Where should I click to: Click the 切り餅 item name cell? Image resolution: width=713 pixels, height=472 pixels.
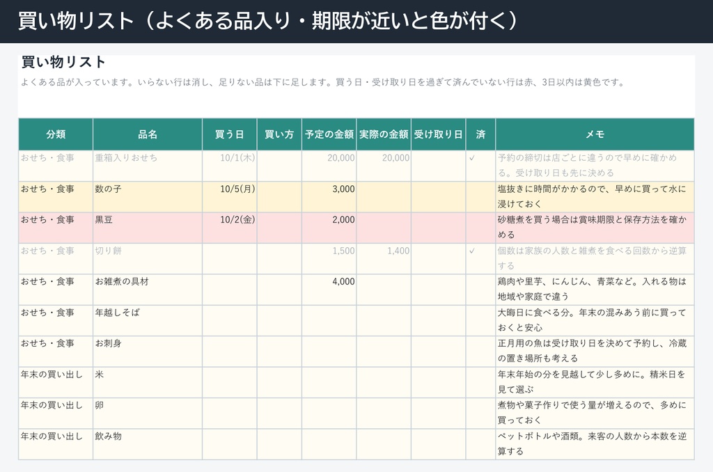[x=148, y=259]
